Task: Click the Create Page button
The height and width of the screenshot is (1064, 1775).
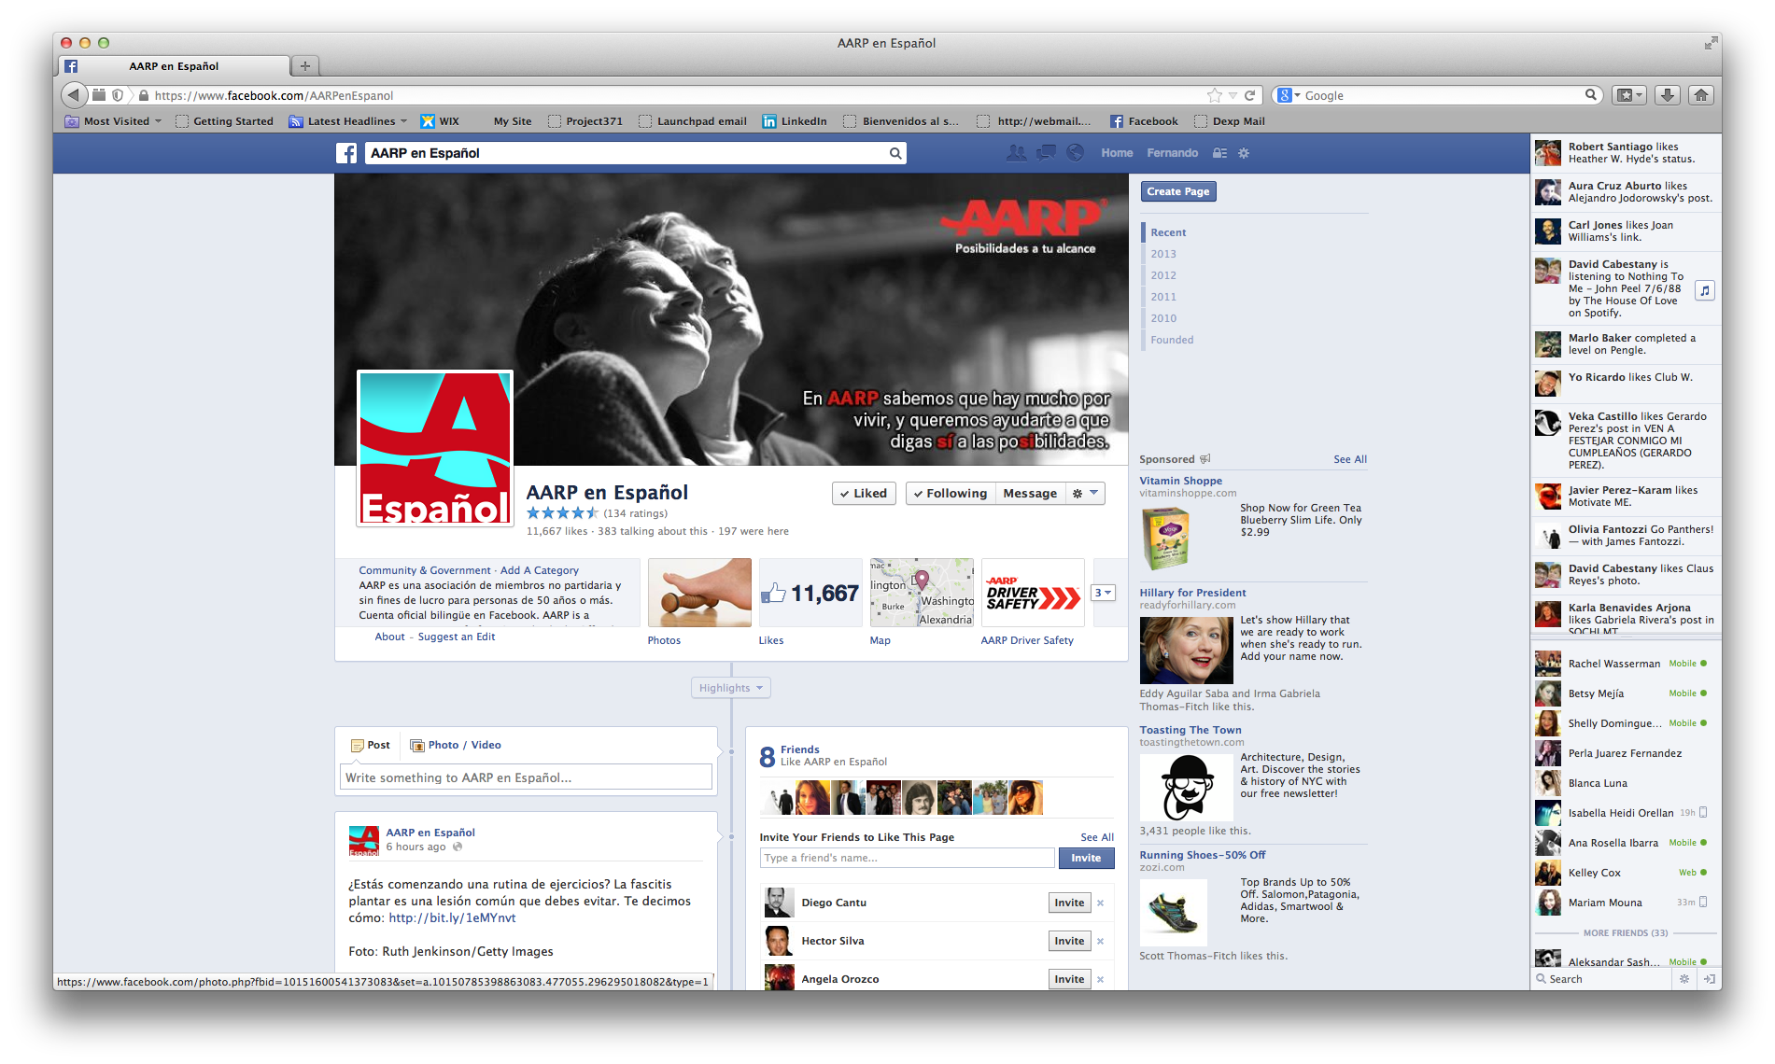Action: coord(1177,191)
